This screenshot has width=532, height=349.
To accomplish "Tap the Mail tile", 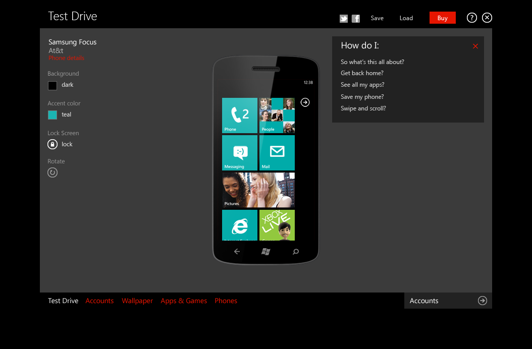I will click(277, 153).
